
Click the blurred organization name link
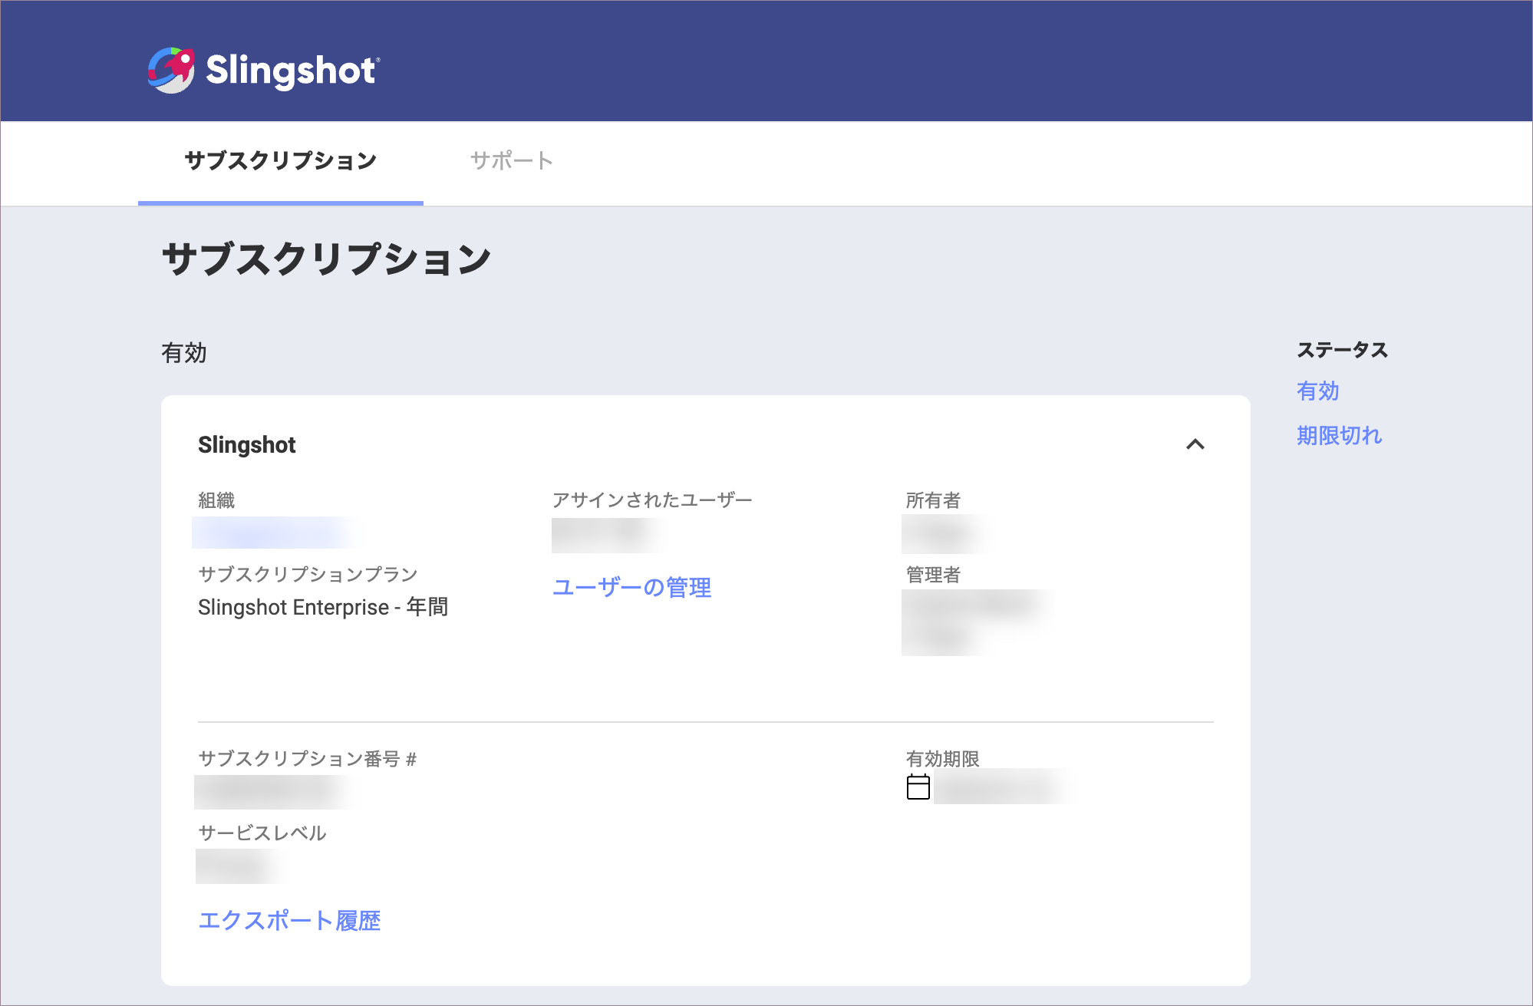tap(272, 533)
